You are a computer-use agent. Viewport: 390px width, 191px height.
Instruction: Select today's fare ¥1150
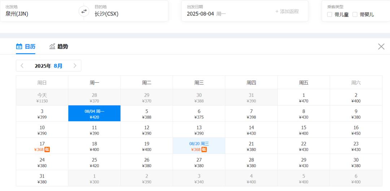pos(42,97)
